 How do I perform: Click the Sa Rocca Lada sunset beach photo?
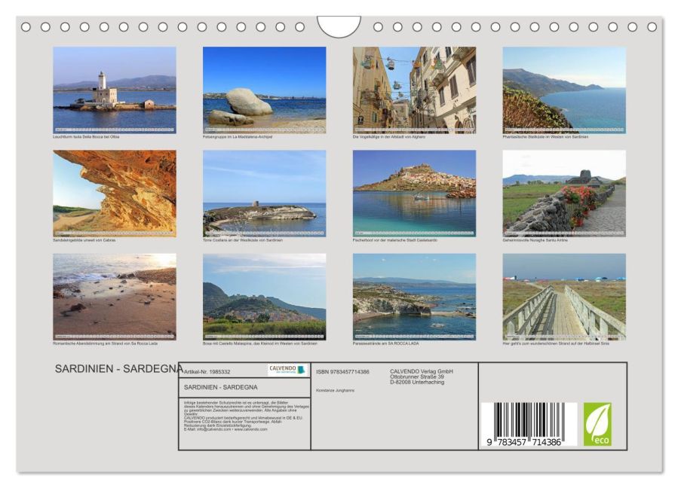pyautogui.click(x=115, y=297)
